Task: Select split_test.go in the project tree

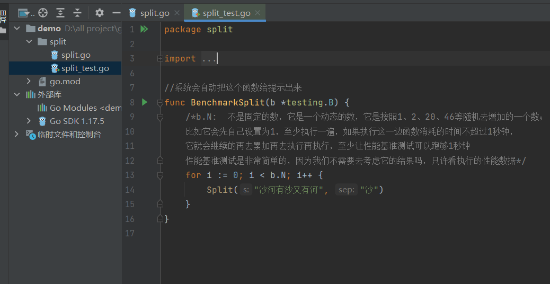Action: click(x=85, y=68)
